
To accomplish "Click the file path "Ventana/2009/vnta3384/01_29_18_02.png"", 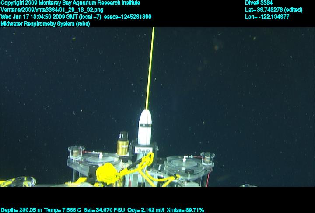I will coord(52,10).
